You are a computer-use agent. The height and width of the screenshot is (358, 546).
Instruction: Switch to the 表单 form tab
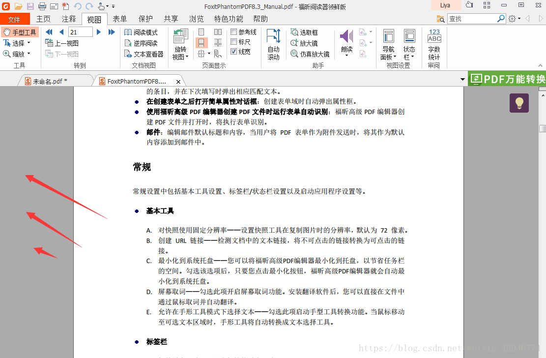[119, 19]
